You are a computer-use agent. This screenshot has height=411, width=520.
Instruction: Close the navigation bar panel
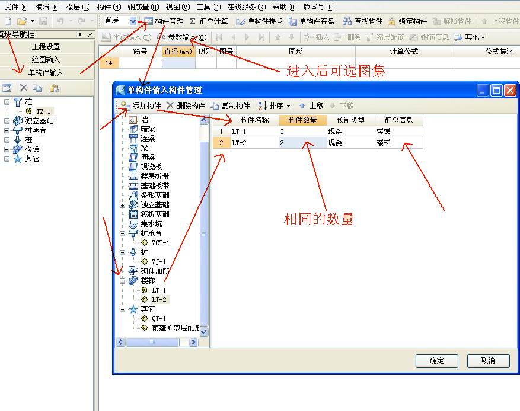coord(90,35)
